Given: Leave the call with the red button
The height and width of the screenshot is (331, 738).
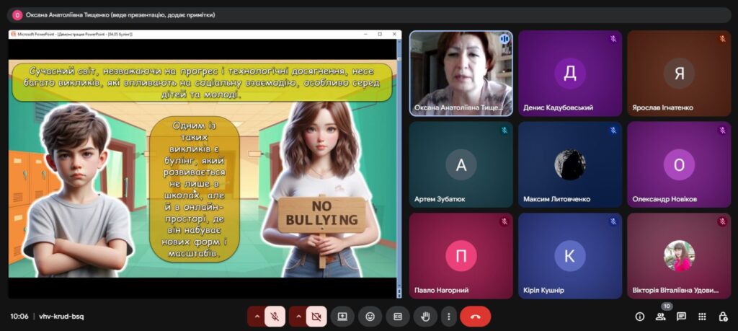Looking at the screenshot, I should [476, 317].
